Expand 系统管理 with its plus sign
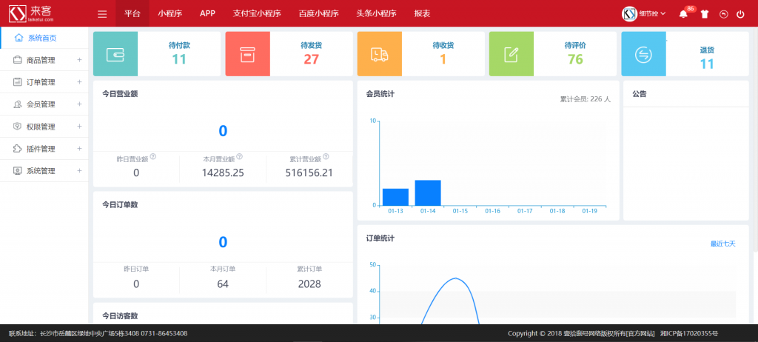 coord(79,171)
